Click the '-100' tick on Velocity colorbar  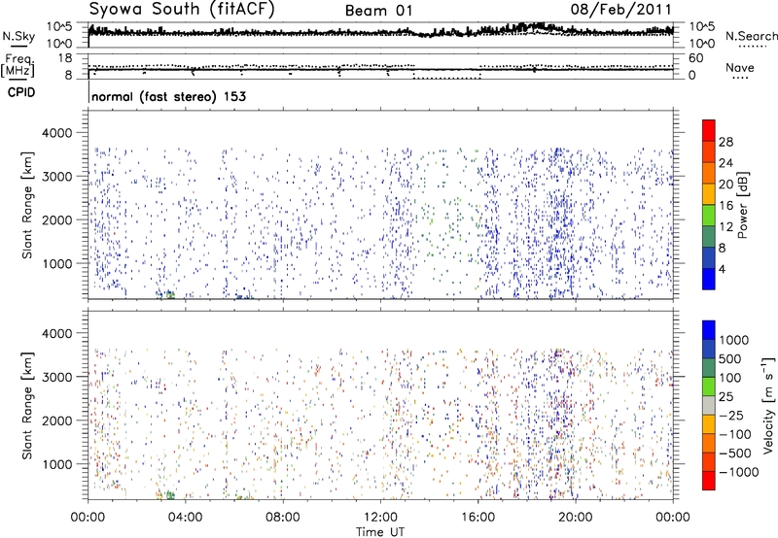[x=735, y=434]
